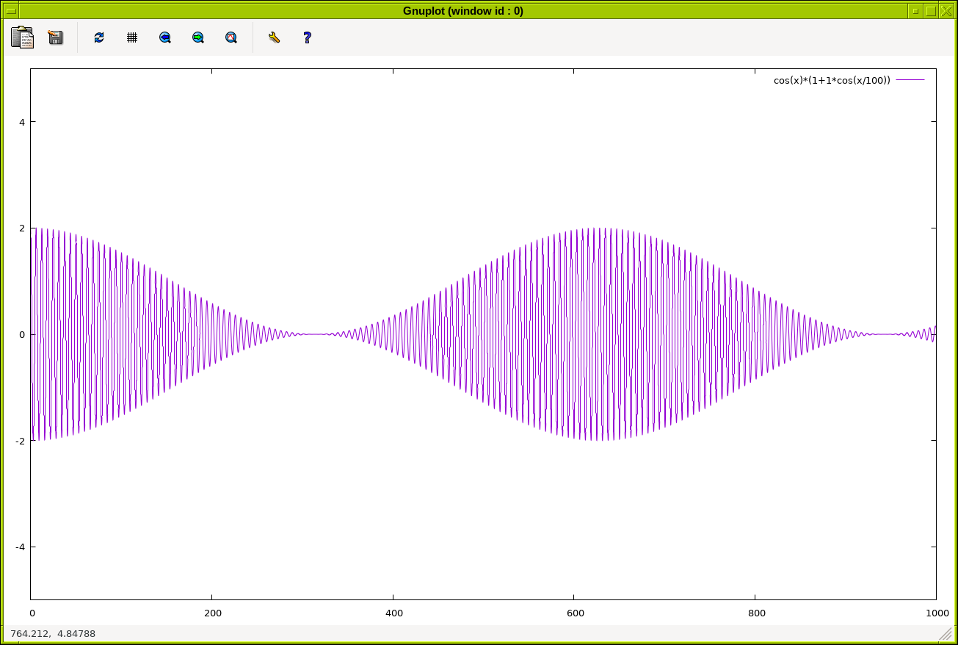Viewport: 958px width, 645px height.
Task: Apply the next zoom settings
Action: coord(198,37)
